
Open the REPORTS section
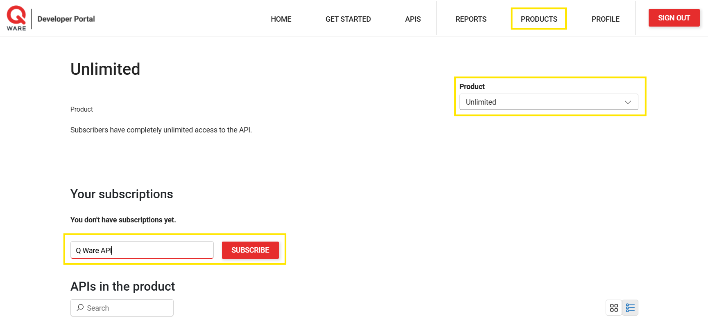(471, 19)
